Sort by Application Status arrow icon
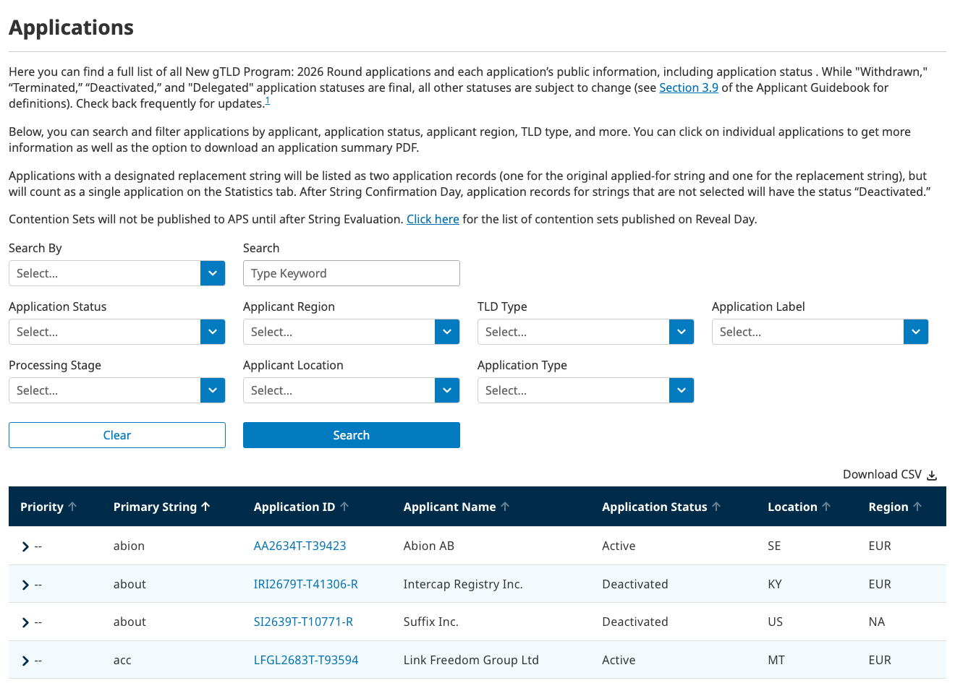Image resolution: width=955 pixels, height=683 pixels. (716, 507)
